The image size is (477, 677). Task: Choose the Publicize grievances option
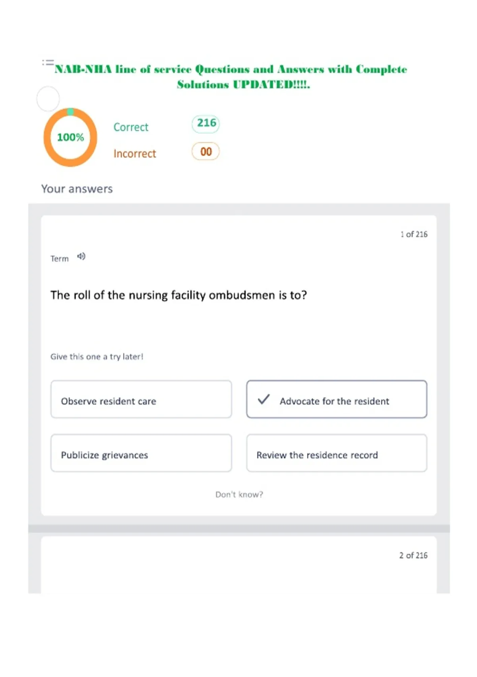coord(141,453)
